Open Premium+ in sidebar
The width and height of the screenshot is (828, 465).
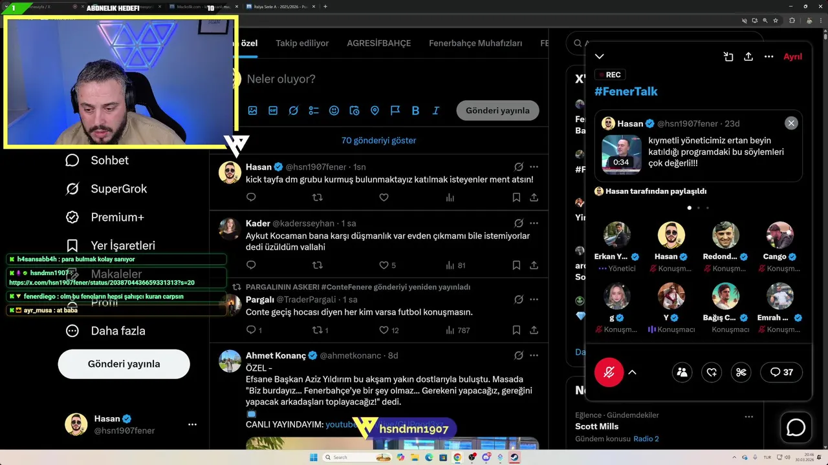pos(103,217)
